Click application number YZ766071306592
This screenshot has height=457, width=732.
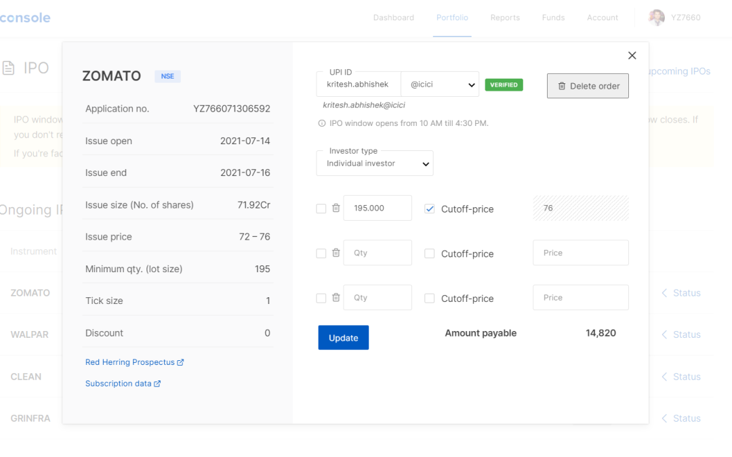(x=232, y=108)
